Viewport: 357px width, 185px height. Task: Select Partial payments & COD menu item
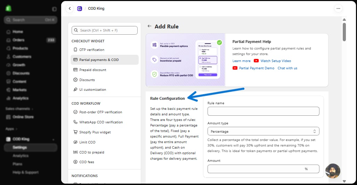click(x=105, y=60)
